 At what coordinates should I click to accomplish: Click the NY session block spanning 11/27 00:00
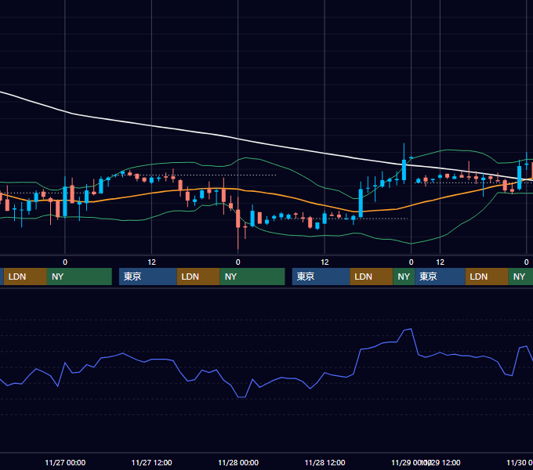click(79, 277)
